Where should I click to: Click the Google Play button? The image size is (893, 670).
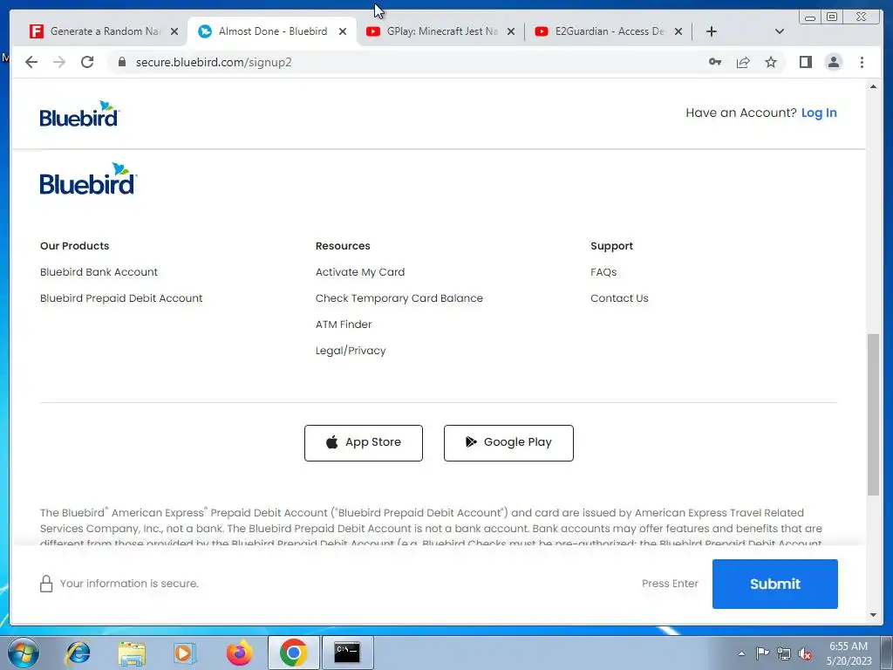point(508,442)
